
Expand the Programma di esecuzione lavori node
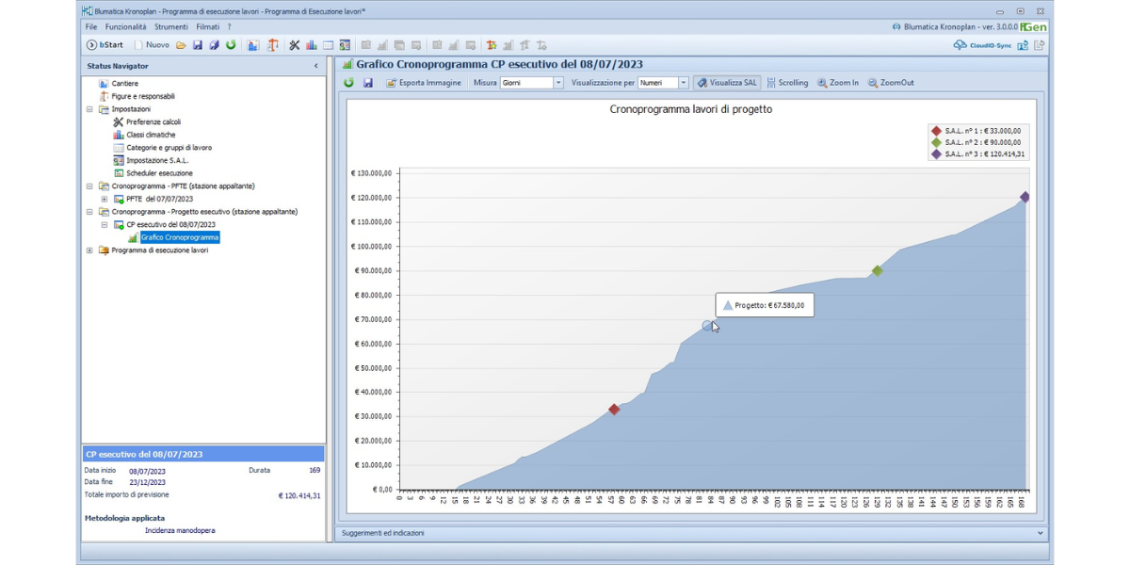pyautogui.click(x=90, y=250)
